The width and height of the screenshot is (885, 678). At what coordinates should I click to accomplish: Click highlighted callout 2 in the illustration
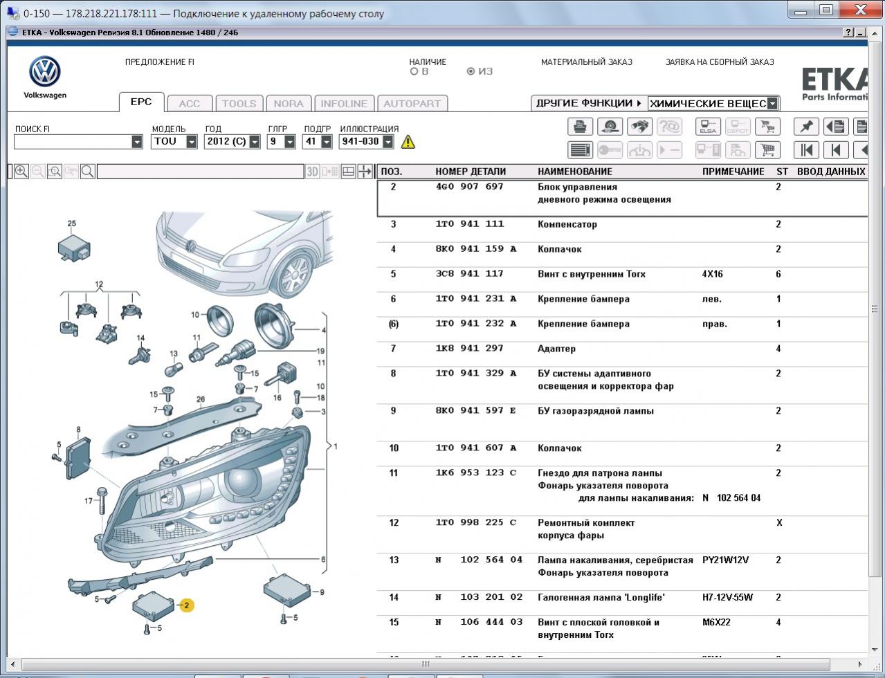click(x=186, y=605)
